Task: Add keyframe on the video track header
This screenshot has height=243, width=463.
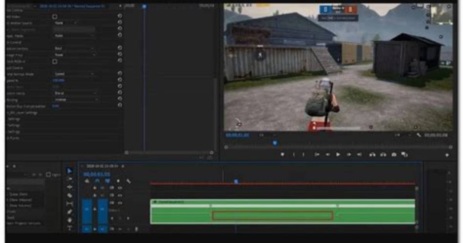Action: click(x=120, y=218)
